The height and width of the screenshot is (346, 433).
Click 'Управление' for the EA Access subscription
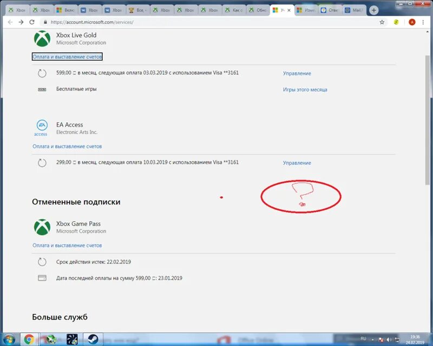(x=297, y=163)
